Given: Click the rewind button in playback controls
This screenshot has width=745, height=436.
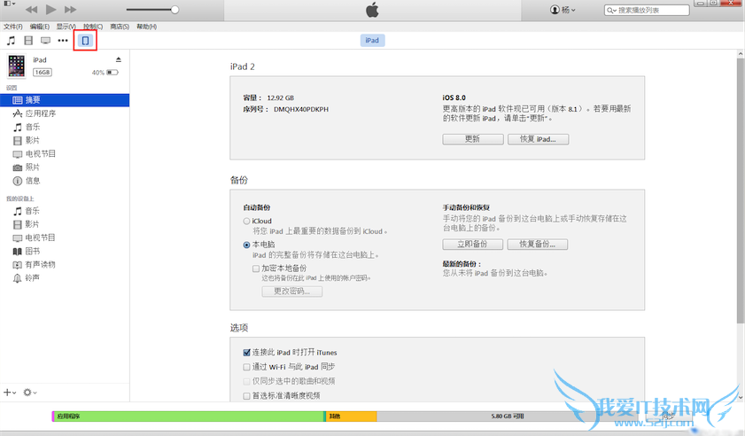Looking at the screenshot, I should click(x=31, y=10).
